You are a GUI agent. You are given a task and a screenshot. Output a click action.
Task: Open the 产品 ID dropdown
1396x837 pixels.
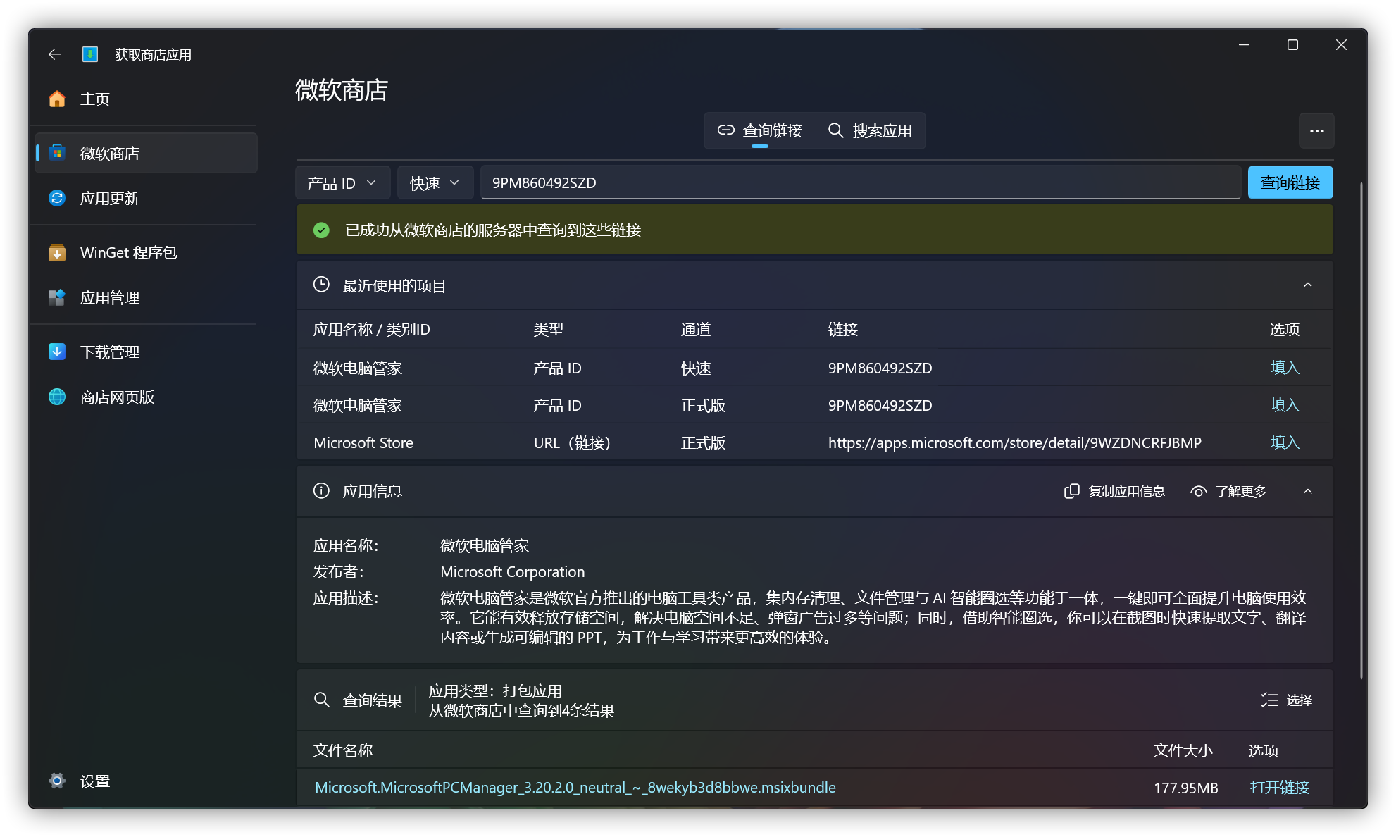click(342, 182)
